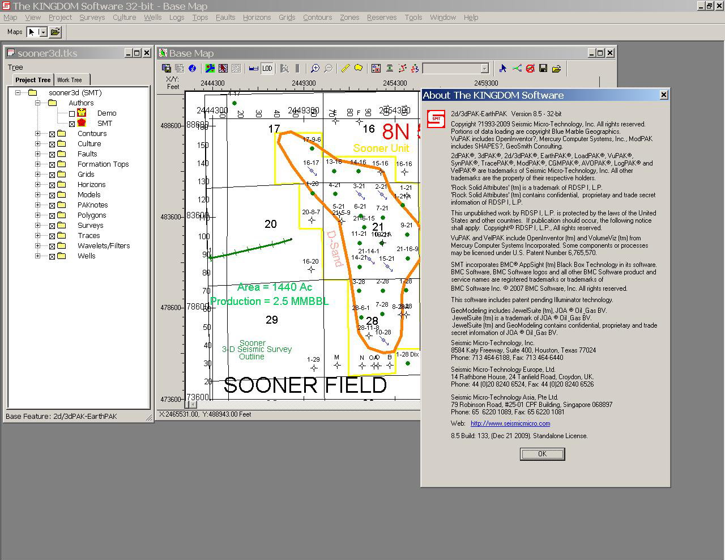The image size is (725, 560).
Task: Open the Logs menu
Action: tap(177, 18)
